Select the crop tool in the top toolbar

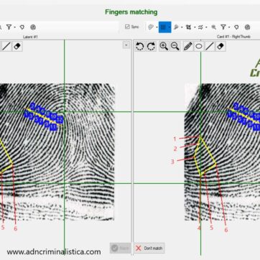pos(189,27)
